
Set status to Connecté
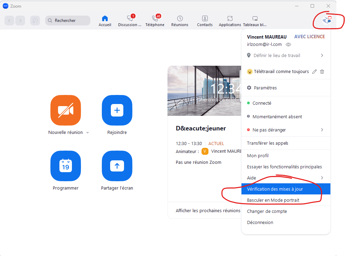pyautogui.click(x=286, y=103)
